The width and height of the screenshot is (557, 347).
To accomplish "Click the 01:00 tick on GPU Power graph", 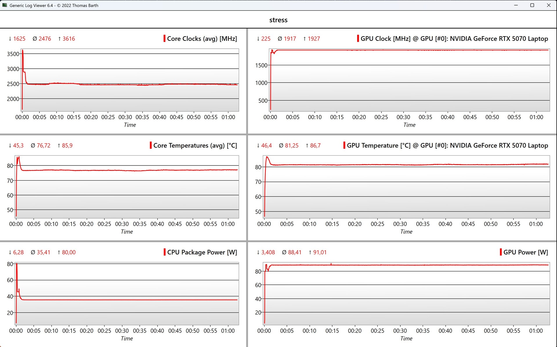I will pyautogui.click(x=536, y=330).
